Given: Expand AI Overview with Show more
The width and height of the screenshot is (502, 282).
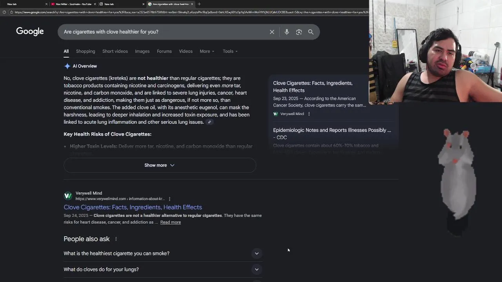Looking at the screenshot, I should tap(160, 165).
